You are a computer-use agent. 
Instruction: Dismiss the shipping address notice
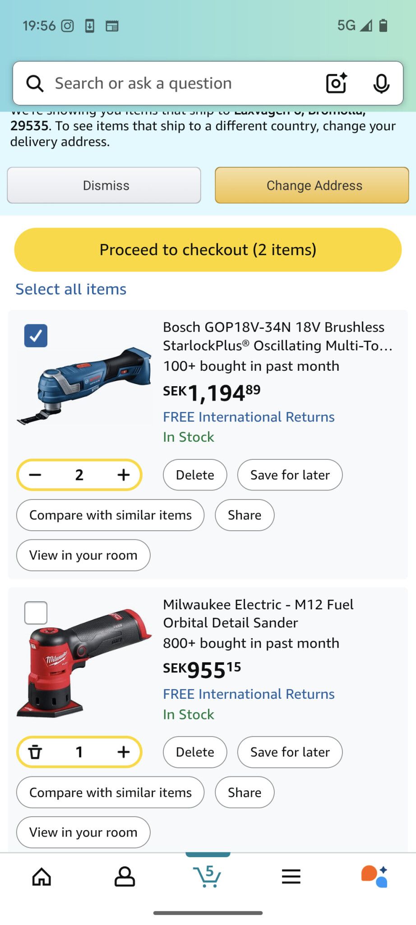(x=104, y=185)
